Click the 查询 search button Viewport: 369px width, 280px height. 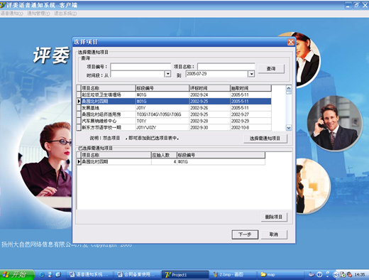tap(271, 69)
